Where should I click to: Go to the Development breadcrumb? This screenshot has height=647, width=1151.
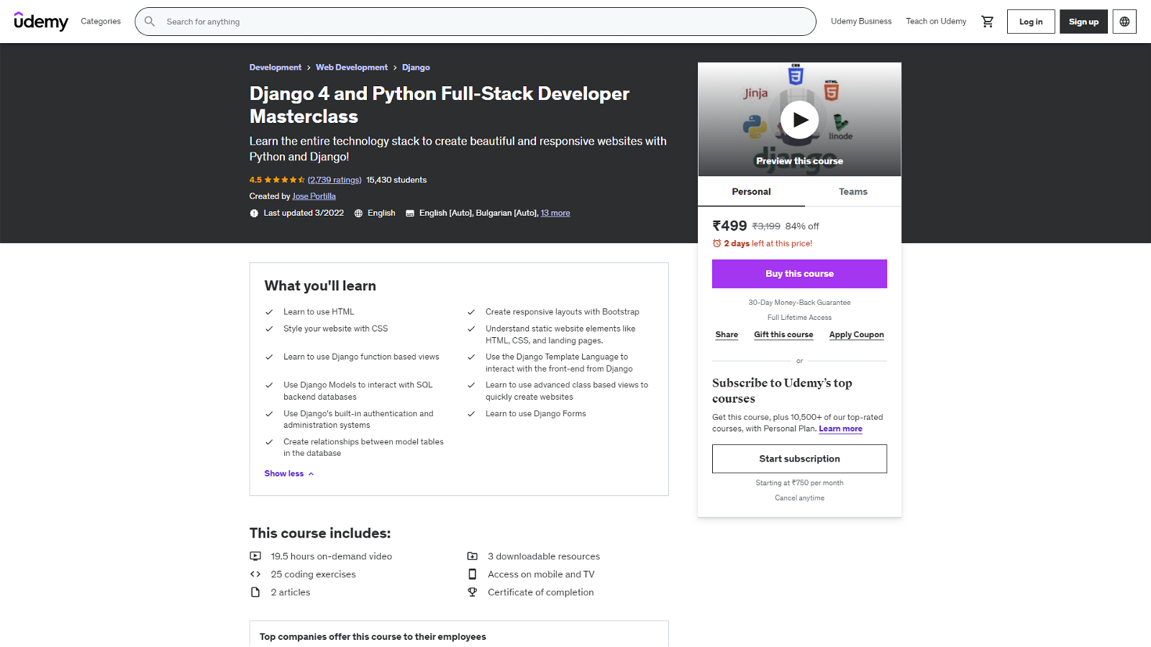tap(276, 68)
